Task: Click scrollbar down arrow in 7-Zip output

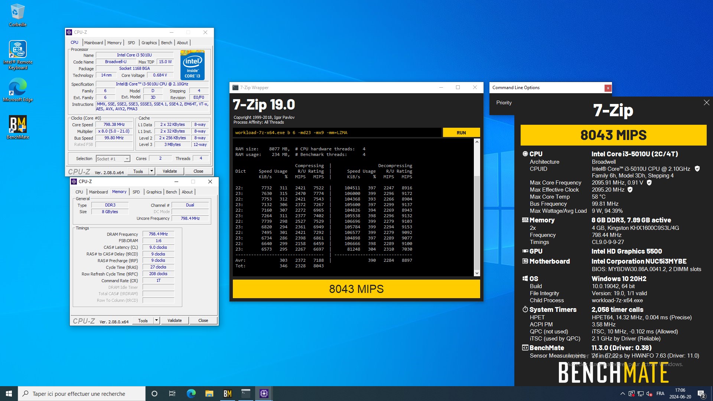Action: tap(477, 273)
